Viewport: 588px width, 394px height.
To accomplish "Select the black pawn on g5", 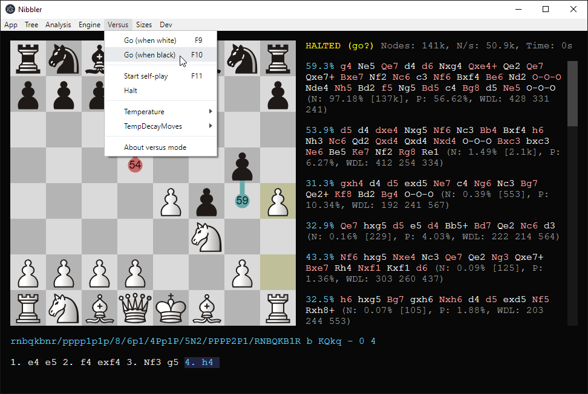I will coord(243,166).
